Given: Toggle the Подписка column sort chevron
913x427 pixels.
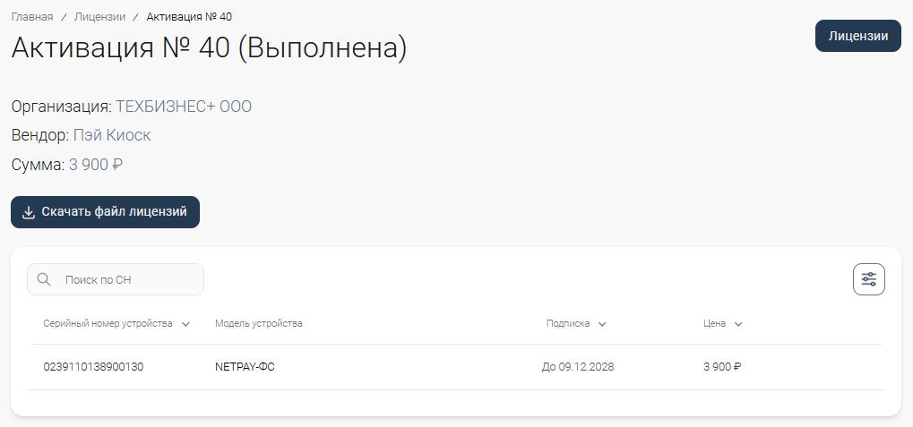Looking at the screenshot, I should pos(602,324).
